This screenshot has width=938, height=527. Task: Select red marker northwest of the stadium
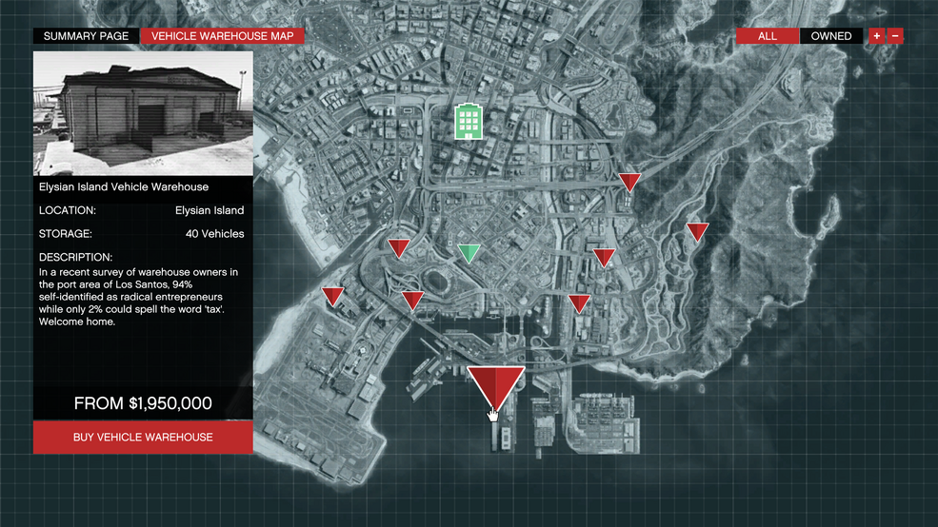[x=399, y=247]
